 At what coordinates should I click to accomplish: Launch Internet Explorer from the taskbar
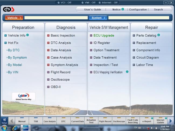(x=15, y=128)
